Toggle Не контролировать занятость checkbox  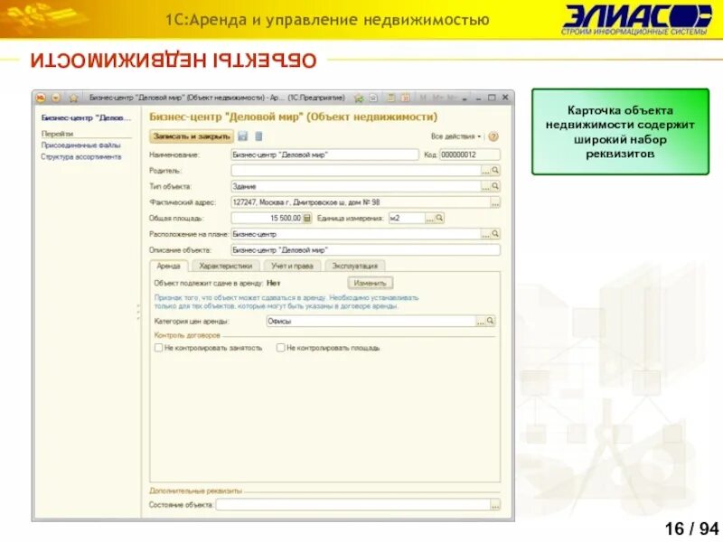point(159,348)
